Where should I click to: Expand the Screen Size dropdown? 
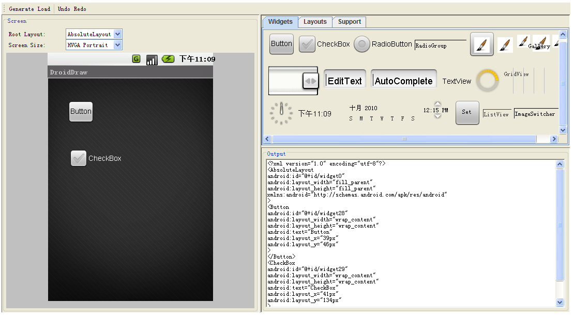pos(117,45)
